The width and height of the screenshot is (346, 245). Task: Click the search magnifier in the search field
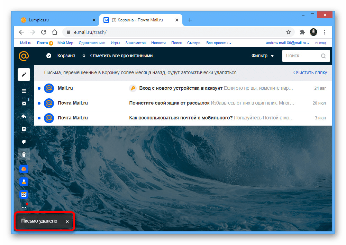(323, 56)
